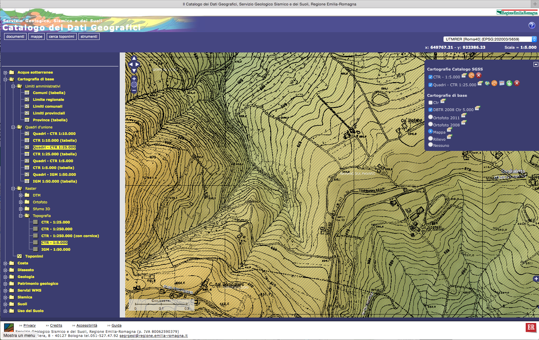Remove Quadri - CTR 1:25.000 layer with red X
The height and width of the screenshot is (340, 539).
517,83
